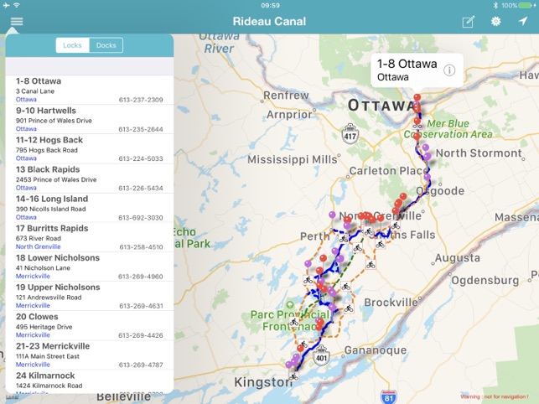Tap Mississippi Mills label on map

click(293, 159)
